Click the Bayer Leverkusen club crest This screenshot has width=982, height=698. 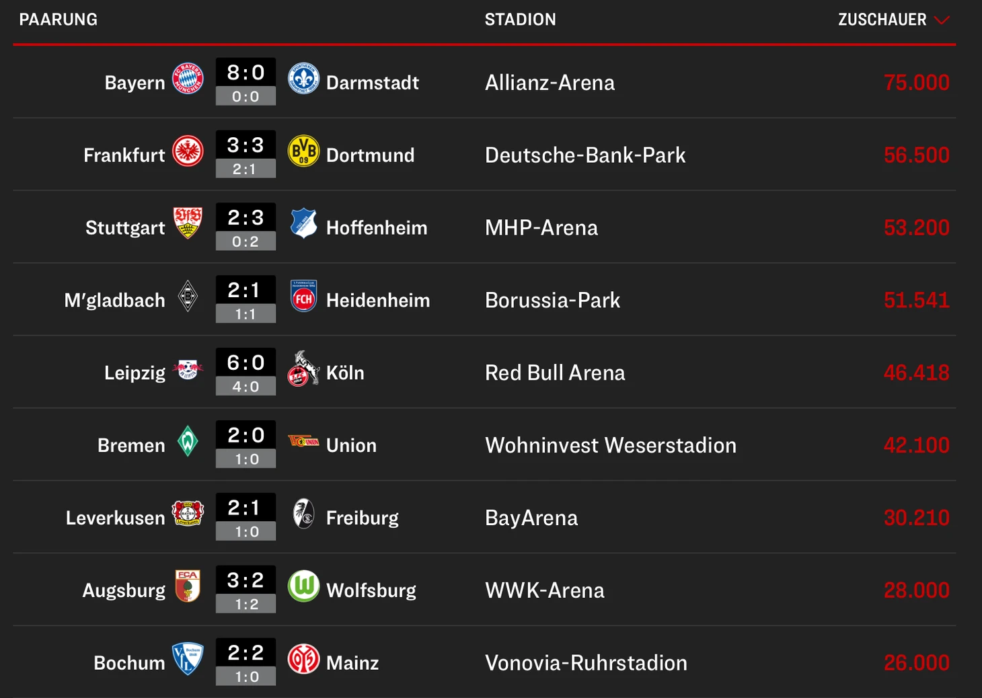point(188,514)
